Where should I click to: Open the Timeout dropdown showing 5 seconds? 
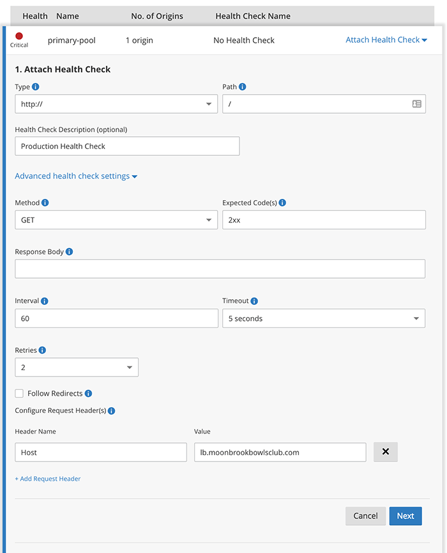(323, 318)
